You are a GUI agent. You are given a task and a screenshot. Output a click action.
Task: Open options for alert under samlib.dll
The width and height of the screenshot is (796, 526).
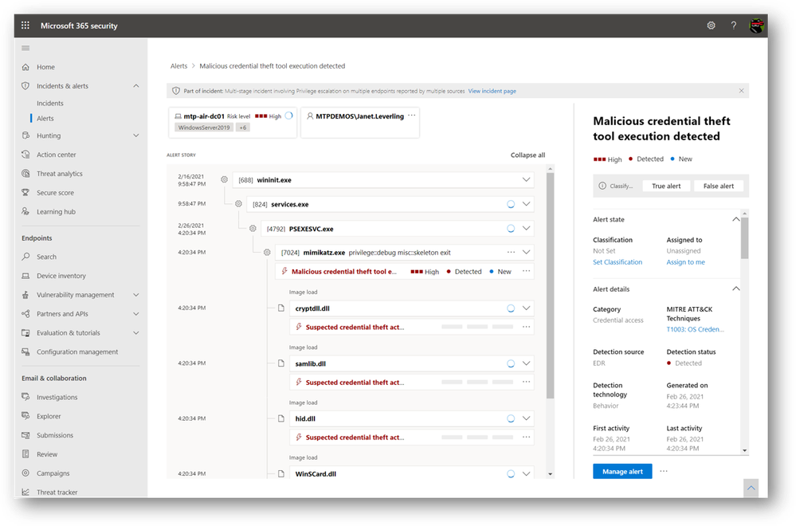point(527,383)
